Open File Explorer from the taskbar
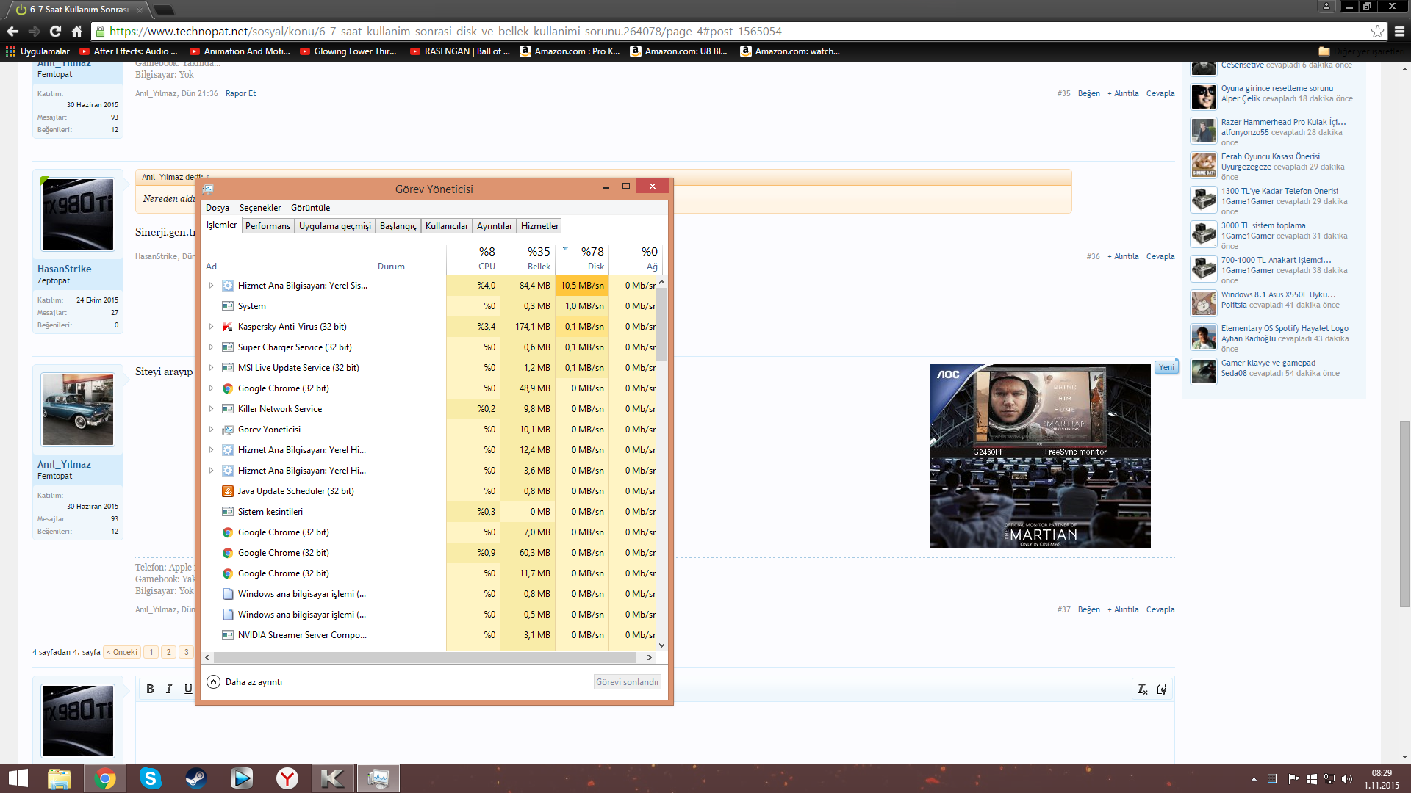The width and height of the screenshot is (1411, 793). (60, 778)
